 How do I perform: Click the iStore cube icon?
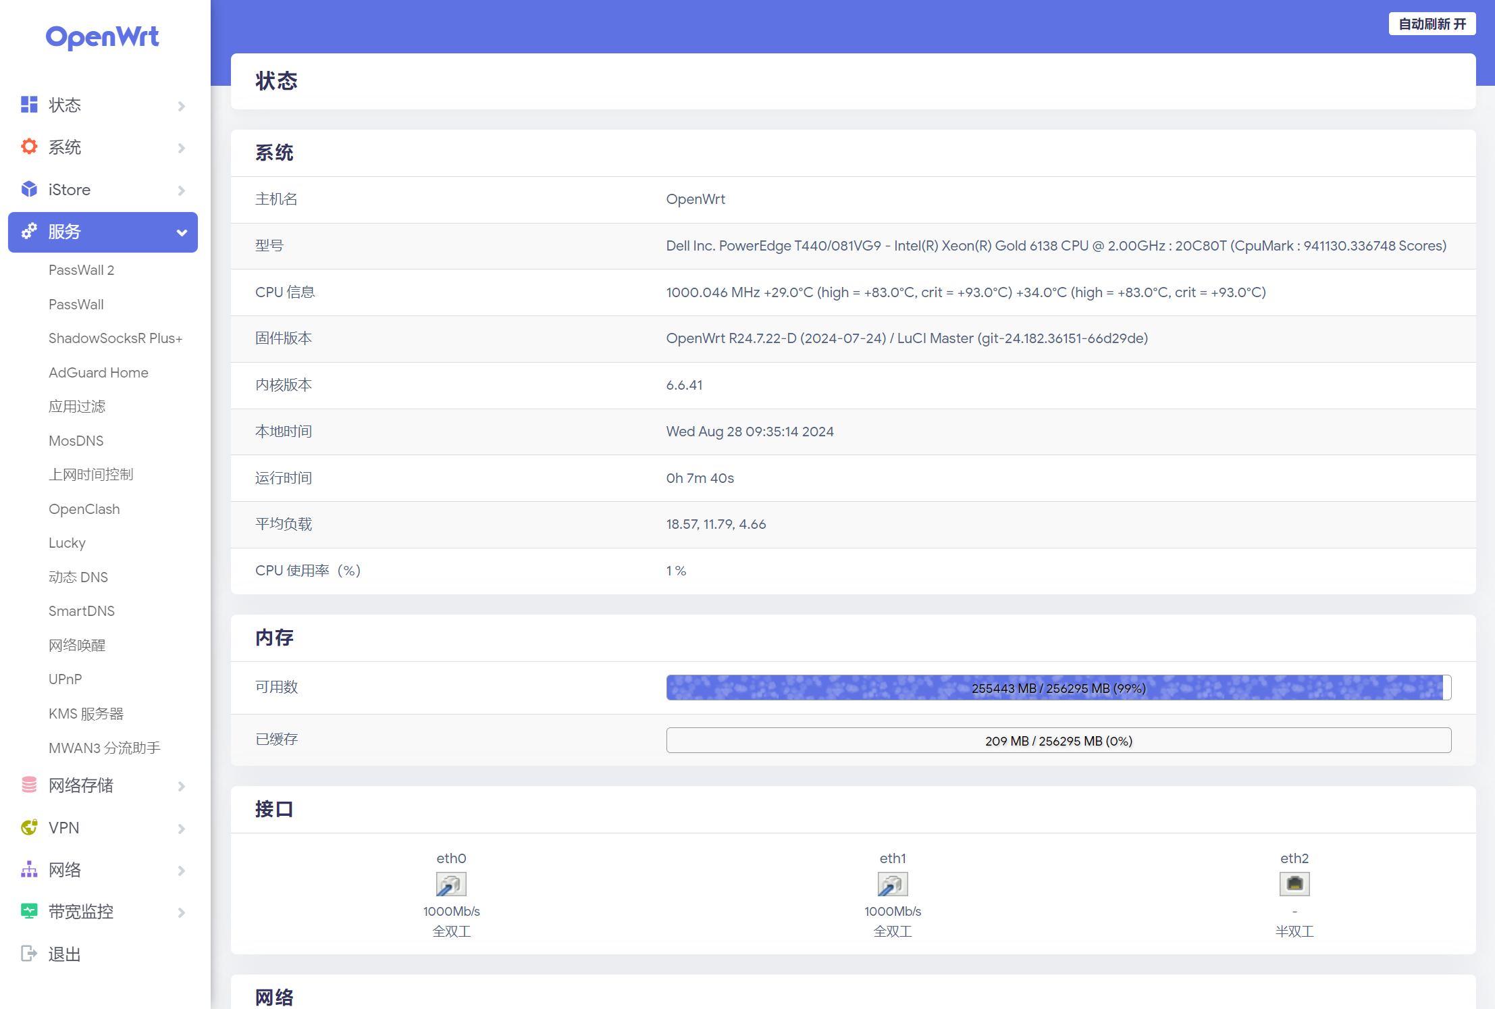pos(29,189)
